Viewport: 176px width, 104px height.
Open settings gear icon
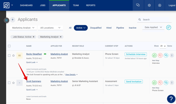pos(149,5)
